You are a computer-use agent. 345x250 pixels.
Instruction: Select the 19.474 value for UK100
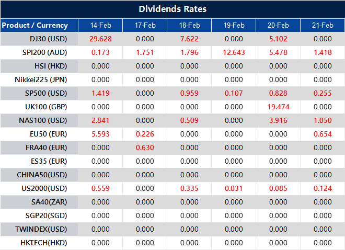(x=278, y=107)
